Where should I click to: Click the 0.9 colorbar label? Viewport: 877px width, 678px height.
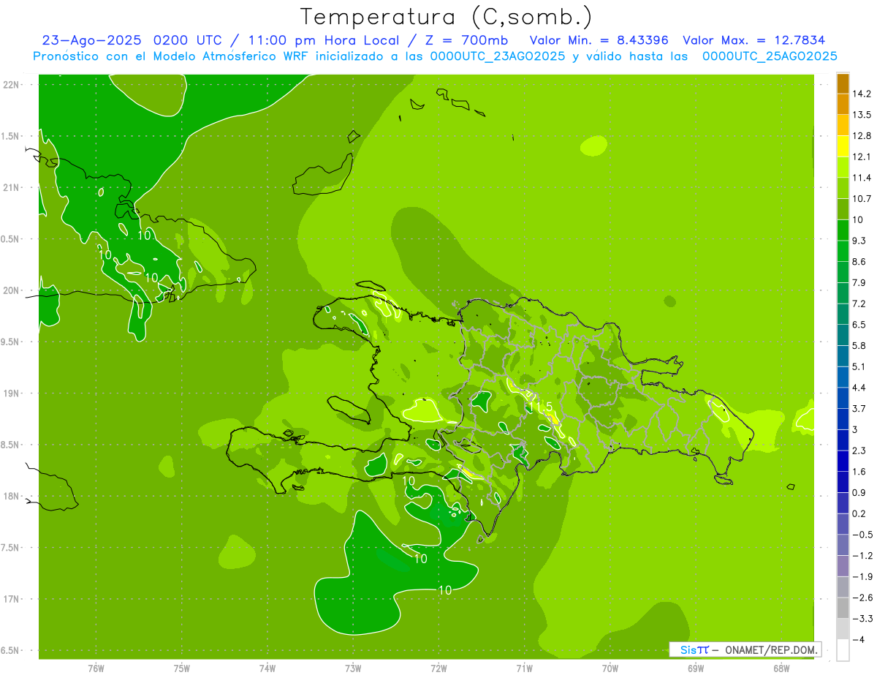tap(859, 492)
